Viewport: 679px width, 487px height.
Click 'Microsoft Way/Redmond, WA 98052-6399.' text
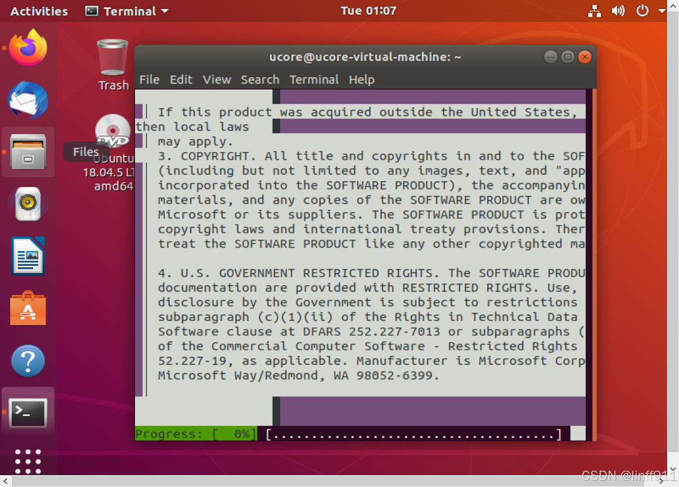[x=298, y=376]
